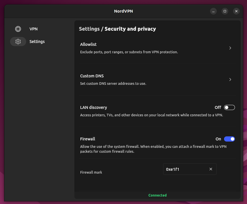
Task: Click the Settings gear icon in sidebar
Action: click(18, 42)
